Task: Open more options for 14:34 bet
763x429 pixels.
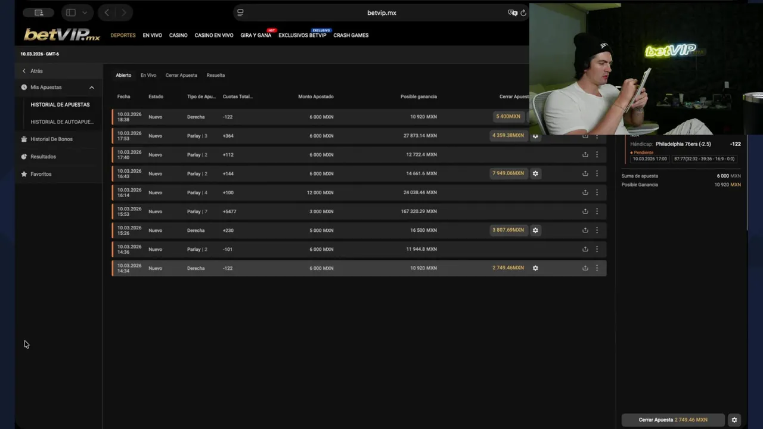Action: tap(597, 268)
